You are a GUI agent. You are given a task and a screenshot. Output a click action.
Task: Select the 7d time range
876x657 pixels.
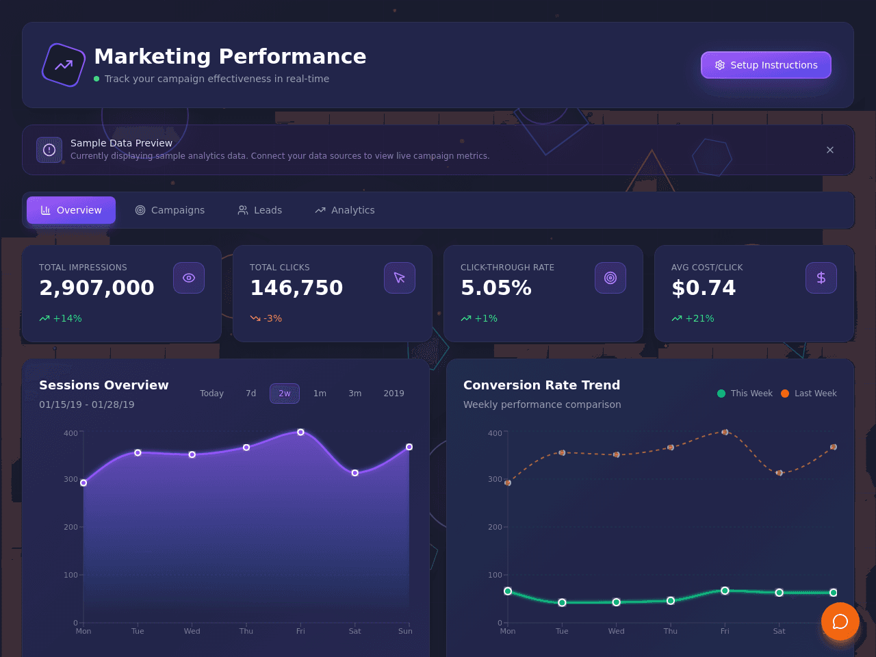[251, 394]
